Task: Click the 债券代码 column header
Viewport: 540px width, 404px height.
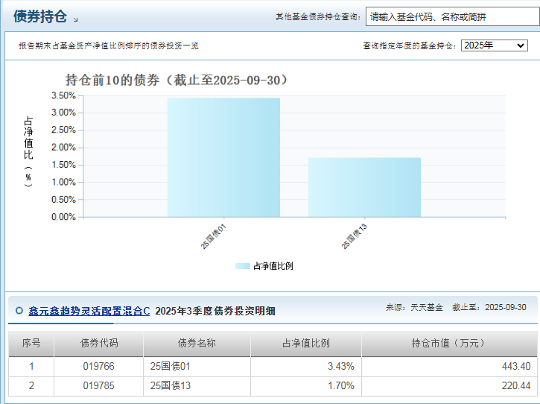Action: [99, 343]
